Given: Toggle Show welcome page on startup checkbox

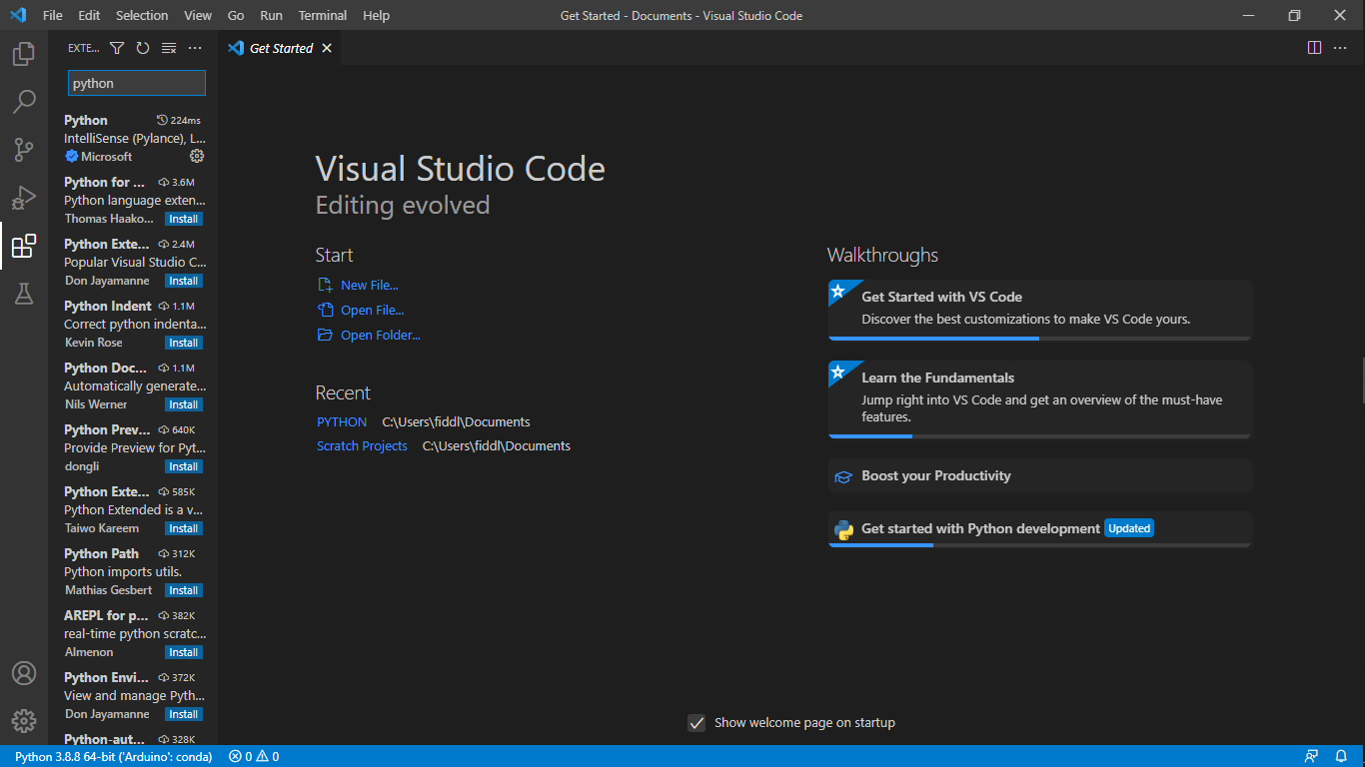Looking at the screenshot, I should coord(696,723).
